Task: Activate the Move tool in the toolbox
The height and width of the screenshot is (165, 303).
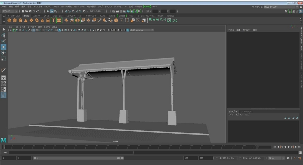Action: (3, 47)
